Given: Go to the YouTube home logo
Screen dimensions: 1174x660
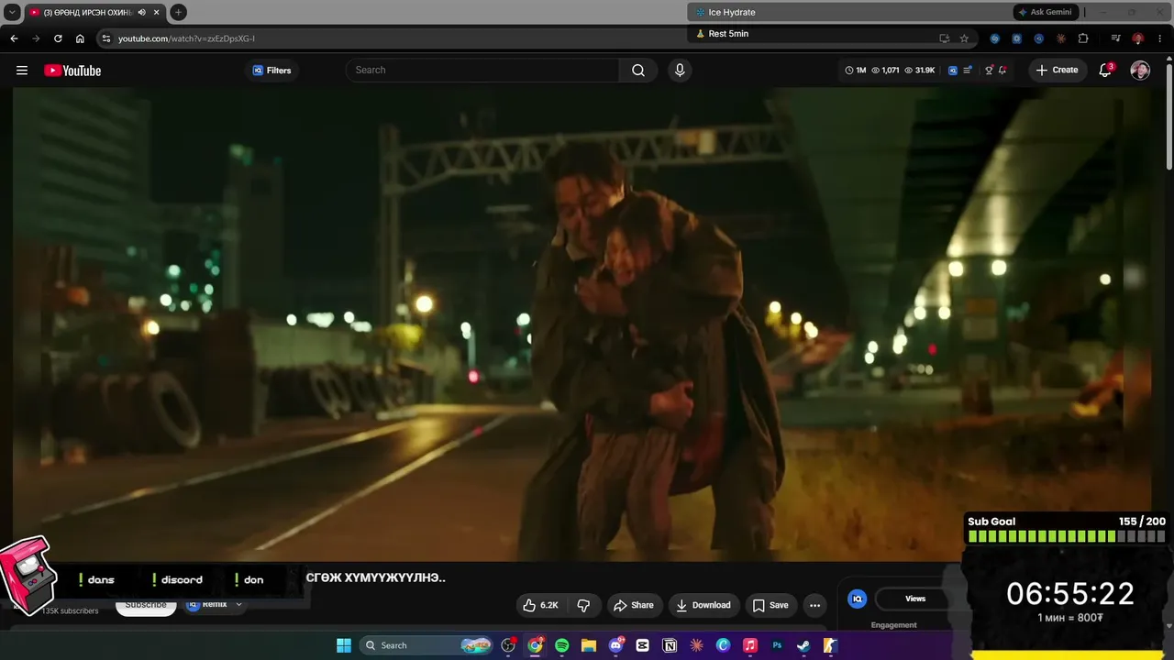Looking at the screenshot, I should [x=72, y=71].
